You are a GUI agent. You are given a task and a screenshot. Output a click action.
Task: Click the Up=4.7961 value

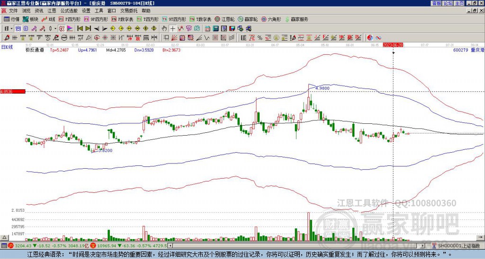click(88, 50)
